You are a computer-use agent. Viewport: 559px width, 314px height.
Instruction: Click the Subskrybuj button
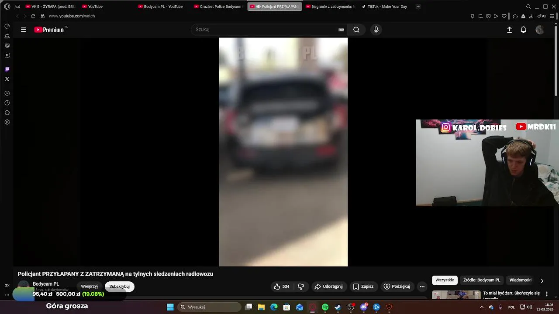click(x=119, y=287)
